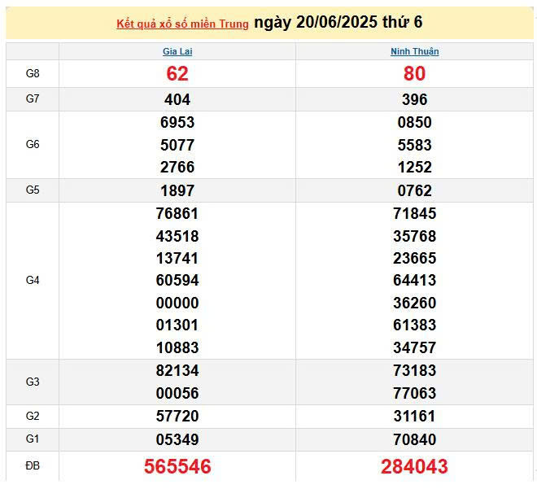Open the Gia Lai province link
537x489 pixels.
(x=177, y=51)
